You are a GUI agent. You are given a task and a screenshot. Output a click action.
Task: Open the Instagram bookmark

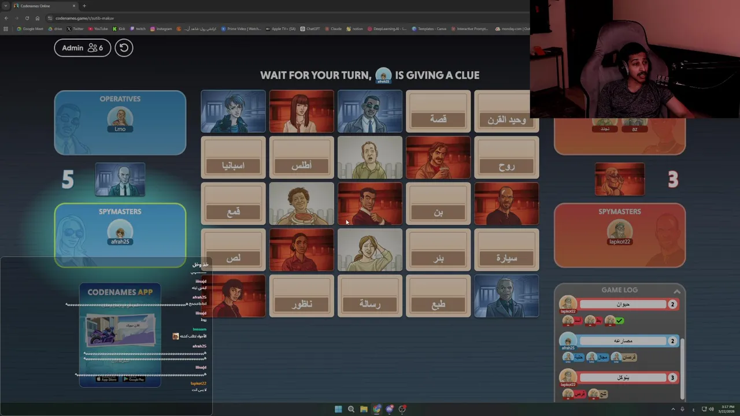click(x=161, y=28)
